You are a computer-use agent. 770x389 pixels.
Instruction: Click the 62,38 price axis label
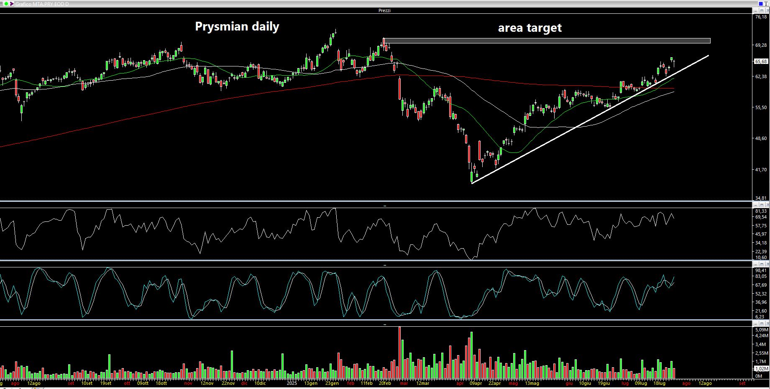761,76
